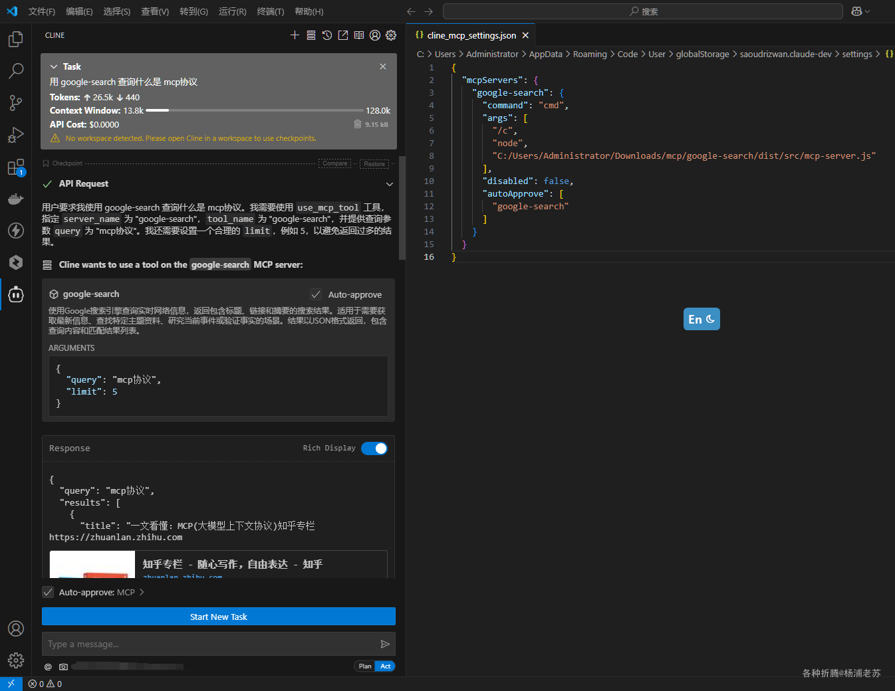Open the Extensions view in sidebar

[15, 167]
